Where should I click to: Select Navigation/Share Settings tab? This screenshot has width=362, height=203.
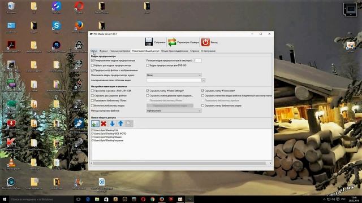point(146,51)
